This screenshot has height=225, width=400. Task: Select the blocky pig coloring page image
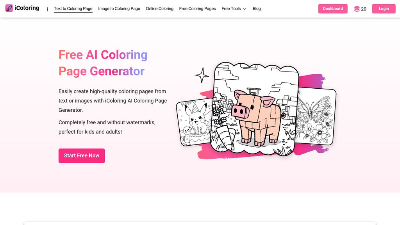point(255,109)
